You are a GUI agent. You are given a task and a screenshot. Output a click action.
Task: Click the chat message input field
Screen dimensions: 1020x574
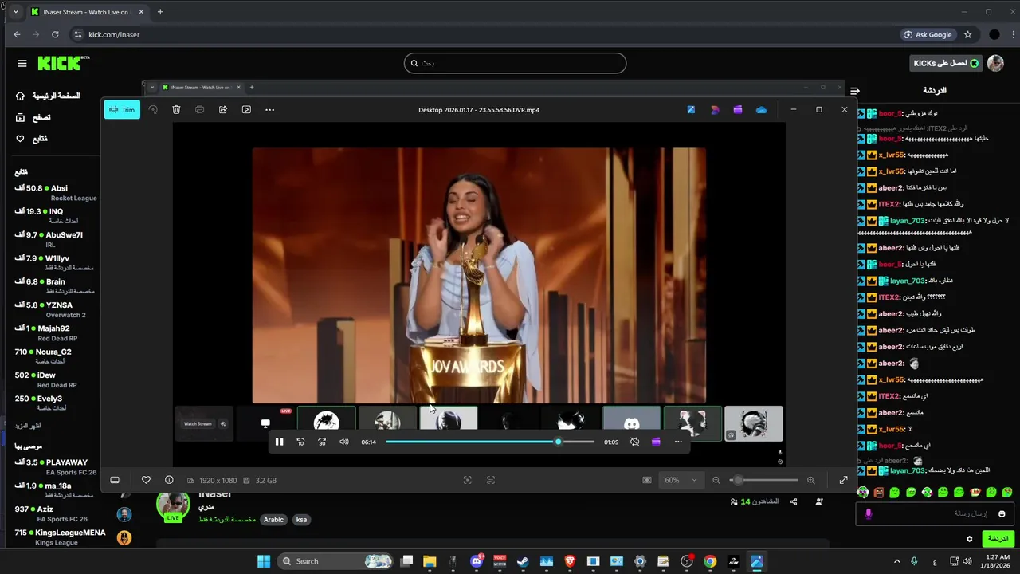click(936, 514)
